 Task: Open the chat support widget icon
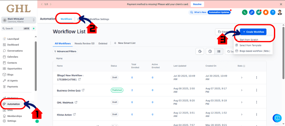277,118
